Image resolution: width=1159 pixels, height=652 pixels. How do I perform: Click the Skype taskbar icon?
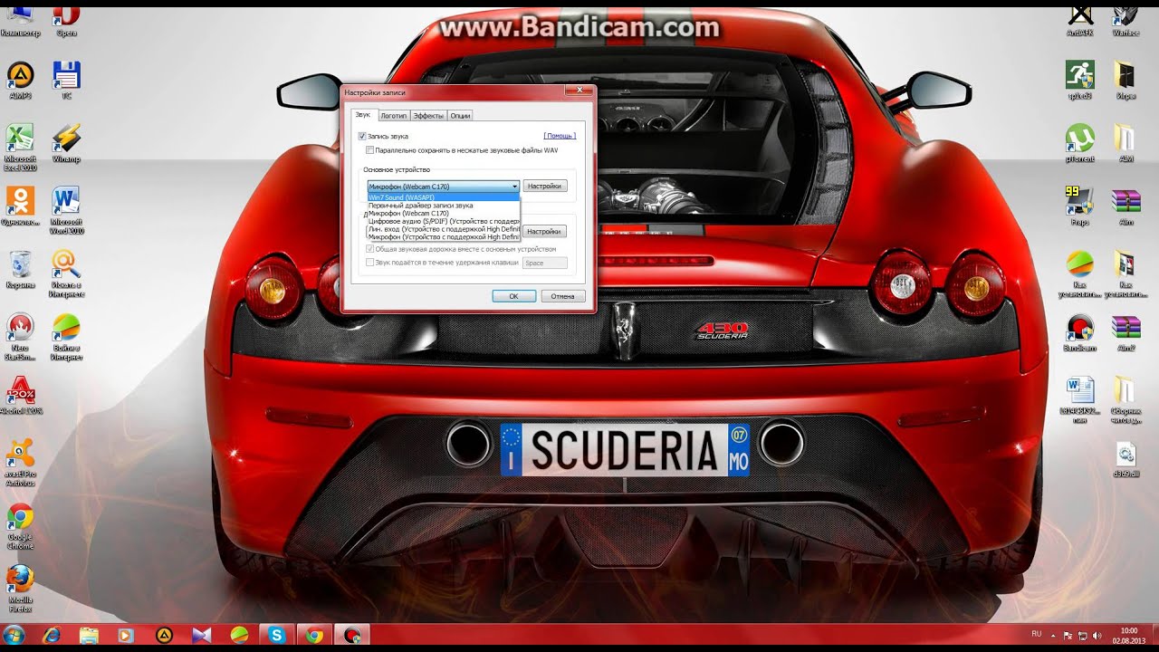pyautogui.click(x=276, y=636)
